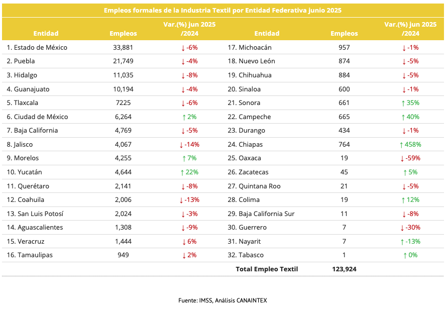The width and height of the screenshot is (447, 311).
Task: Click the green up arrow for Ciudad de México
Action: [x=185, y=117]
